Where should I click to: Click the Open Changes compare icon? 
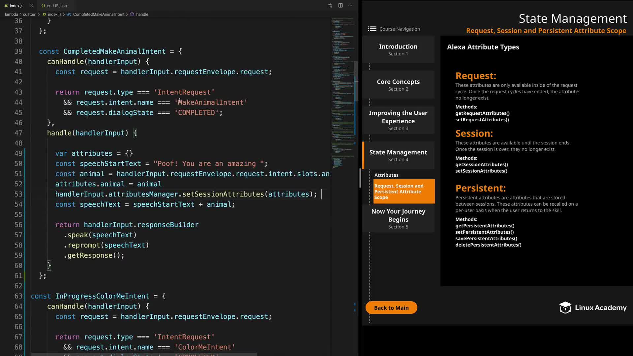[x=330, y=6]
